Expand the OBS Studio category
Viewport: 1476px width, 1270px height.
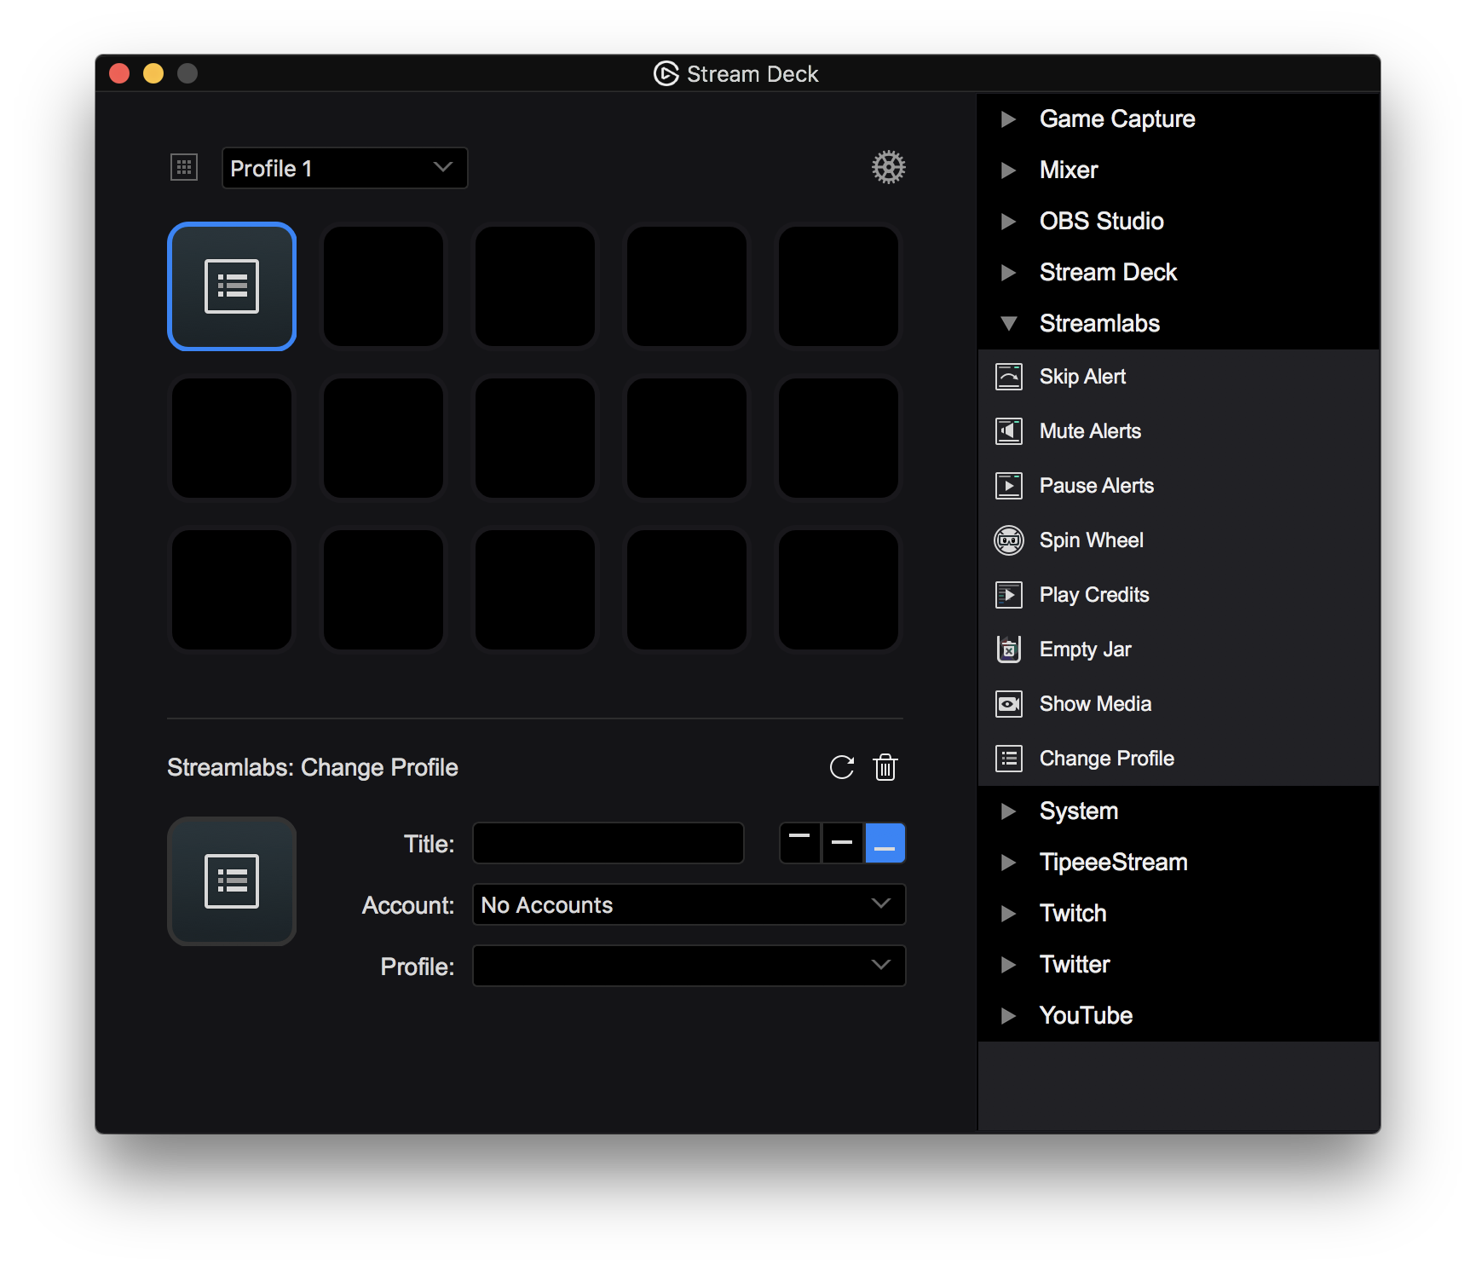point(1008,221)
